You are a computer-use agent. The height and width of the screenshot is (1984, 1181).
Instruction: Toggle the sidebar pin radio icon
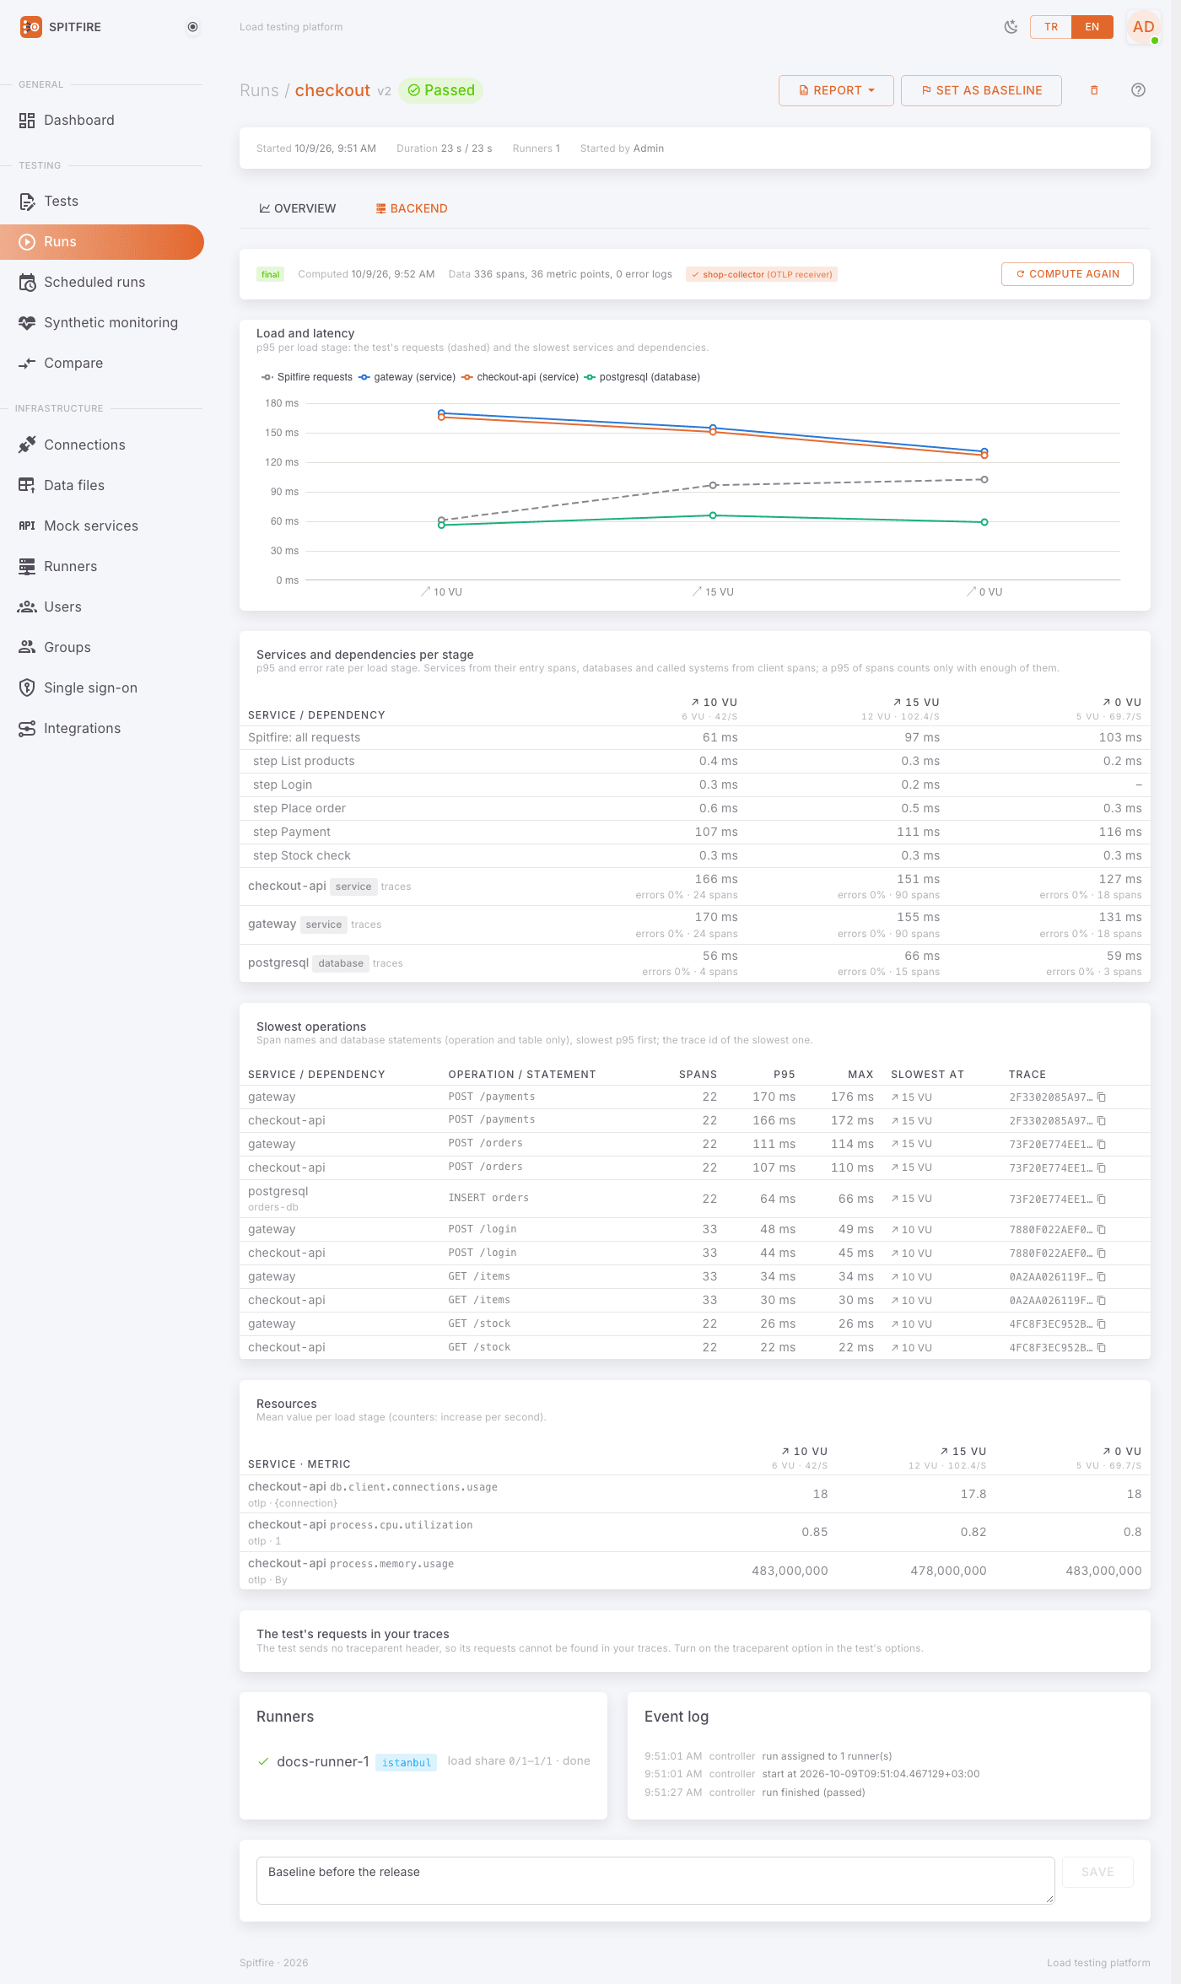pyautogui.click(x=192, y=27)
